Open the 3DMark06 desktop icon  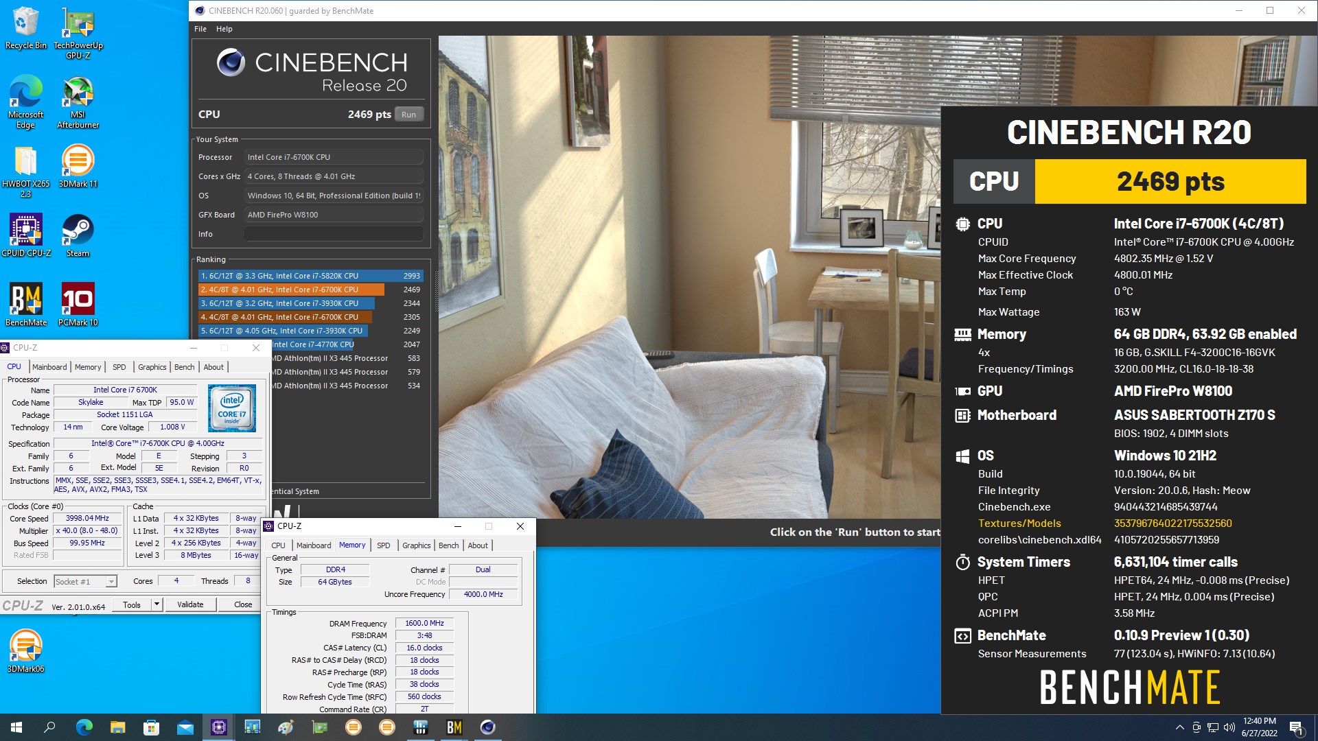coord(25,650)
